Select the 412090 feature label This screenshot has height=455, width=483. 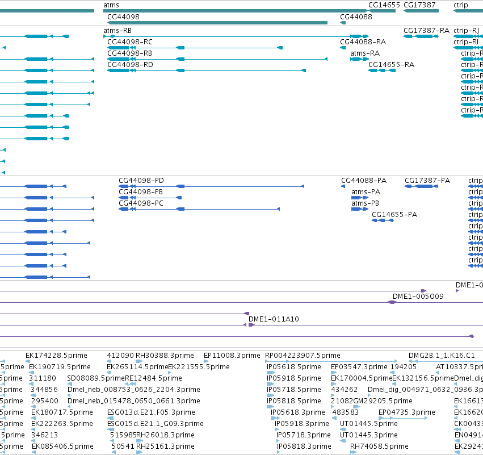120,356
